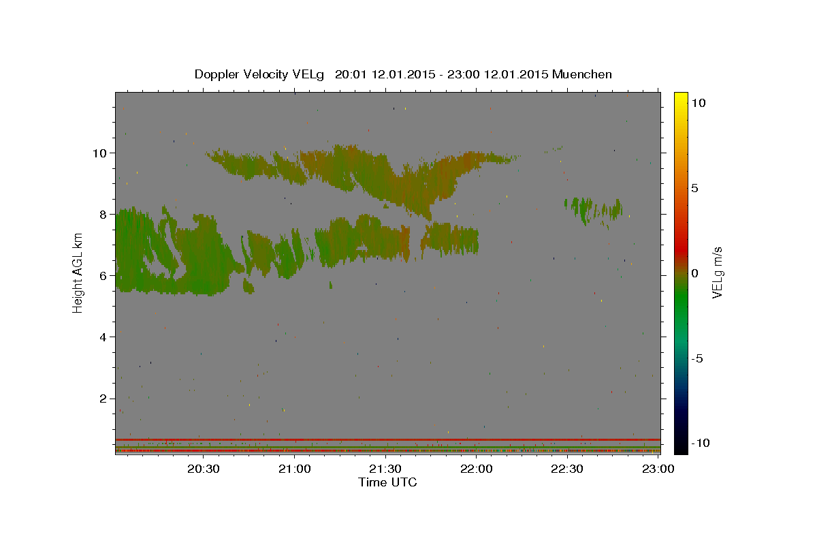The image size is (817, 545).
Task: Click the 20:30 time tick label
Action: (x=203, y=469)
